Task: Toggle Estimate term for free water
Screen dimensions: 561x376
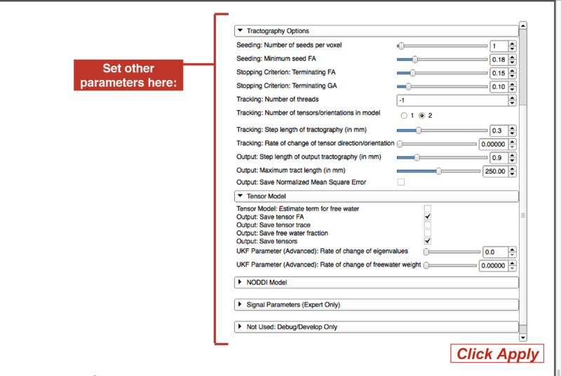Action: coord(427,209)
